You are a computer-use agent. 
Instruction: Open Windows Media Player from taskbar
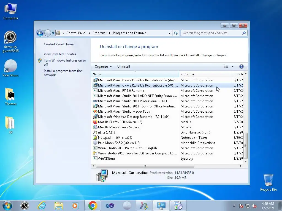pyautogui.click(x=75, y=206)
